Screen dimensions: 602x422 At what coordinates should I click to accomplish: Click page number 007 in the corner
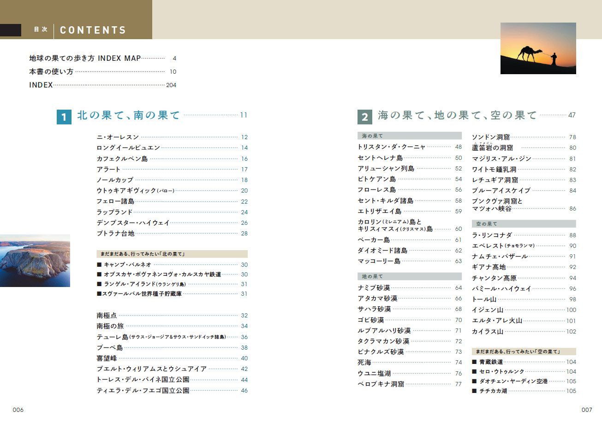click(586, 410)
